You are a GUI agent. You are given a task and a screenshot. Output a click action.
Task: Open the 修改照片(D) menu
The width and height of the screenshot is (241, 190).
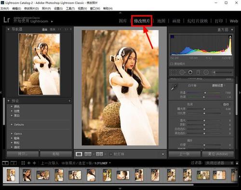point(31,8)
